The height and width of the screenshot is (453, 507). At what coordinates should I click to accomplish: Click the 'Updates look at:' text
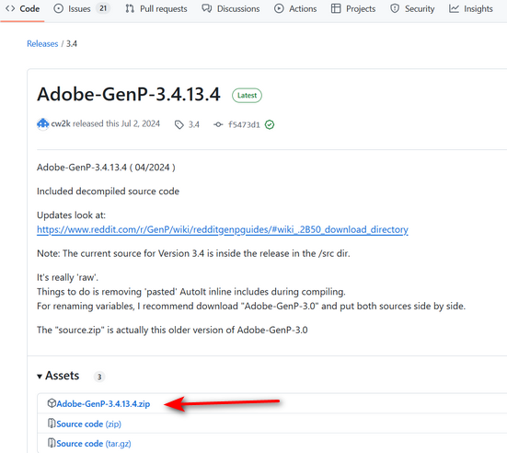click(71, 215)
